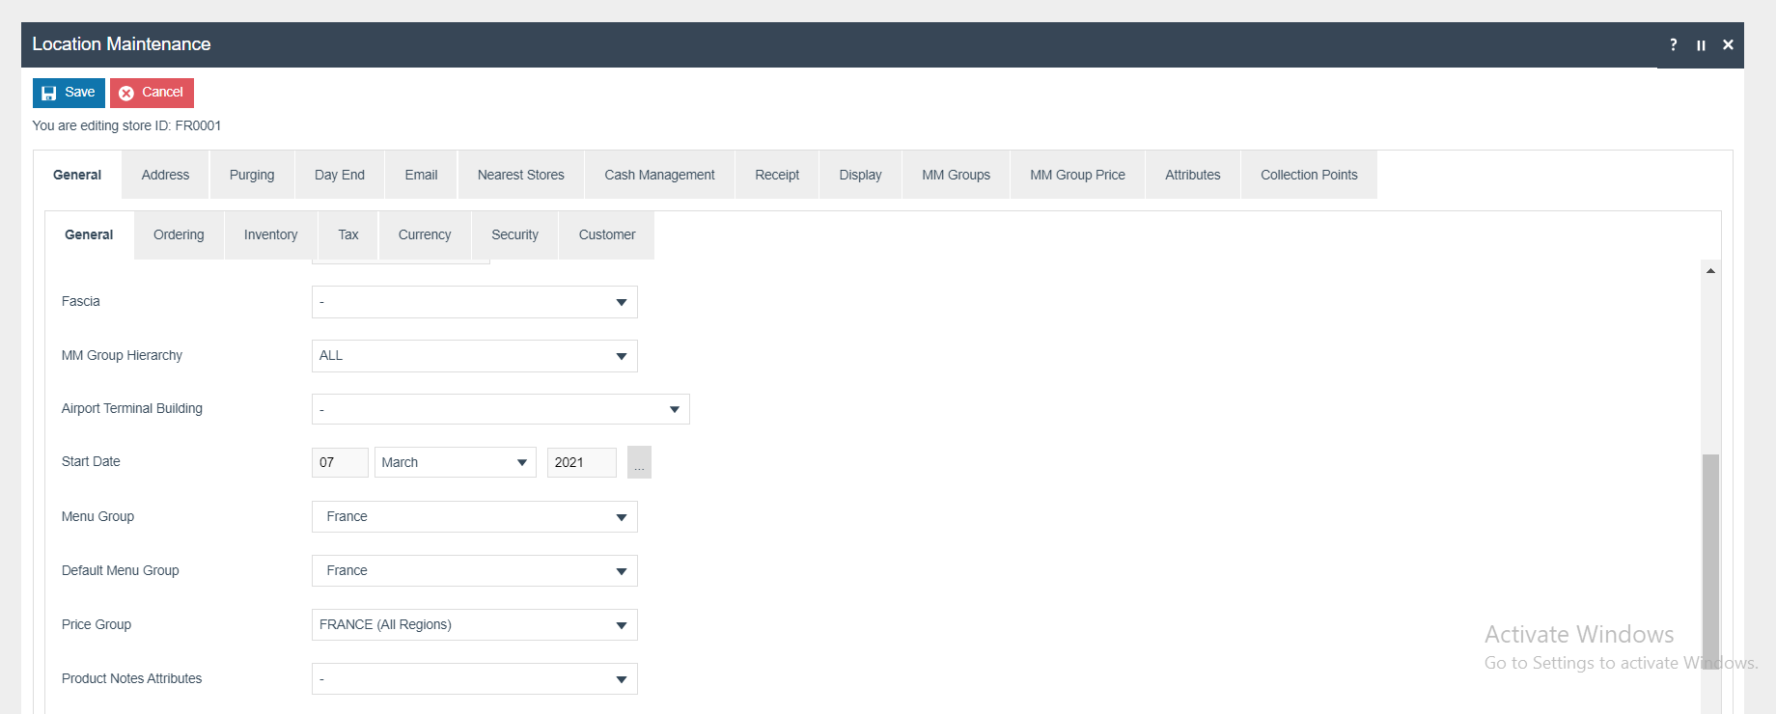
Task: Close the Location Maintenance dialog
Action: [1728, 44]
